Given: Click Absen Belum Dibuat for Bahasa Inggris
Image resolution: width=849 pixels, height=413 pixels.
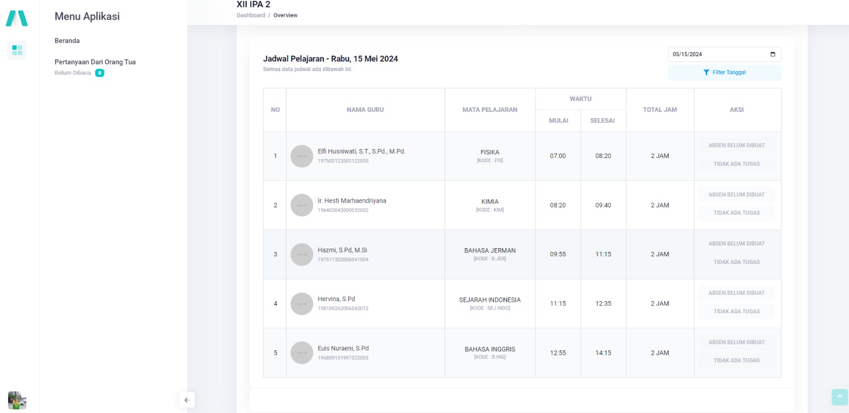Looking at the screenshot, I should 737,342.
